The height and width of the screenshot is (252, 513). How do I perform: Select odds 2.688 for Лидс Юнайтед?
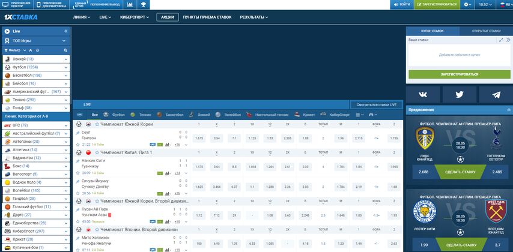[x=423, y=172]
